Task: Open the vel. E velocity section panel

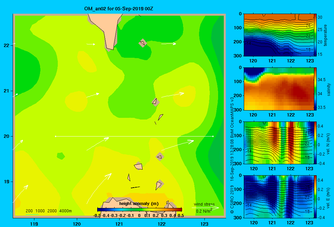Action: [x=279, y=197]
